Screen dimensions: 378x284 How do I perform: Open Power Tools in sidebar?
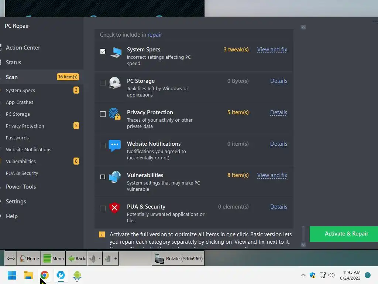pyautogui.click(x=21, y=187)
